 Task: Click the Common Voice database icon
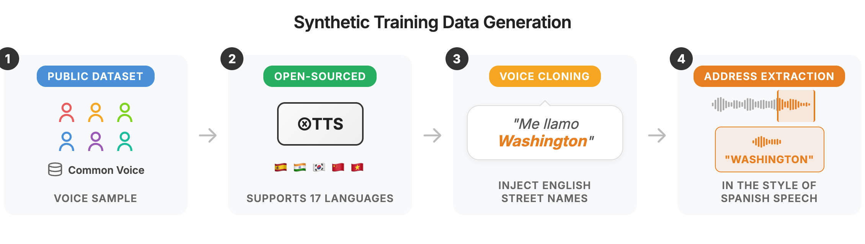pyautogui.click(x=55, y=170)
